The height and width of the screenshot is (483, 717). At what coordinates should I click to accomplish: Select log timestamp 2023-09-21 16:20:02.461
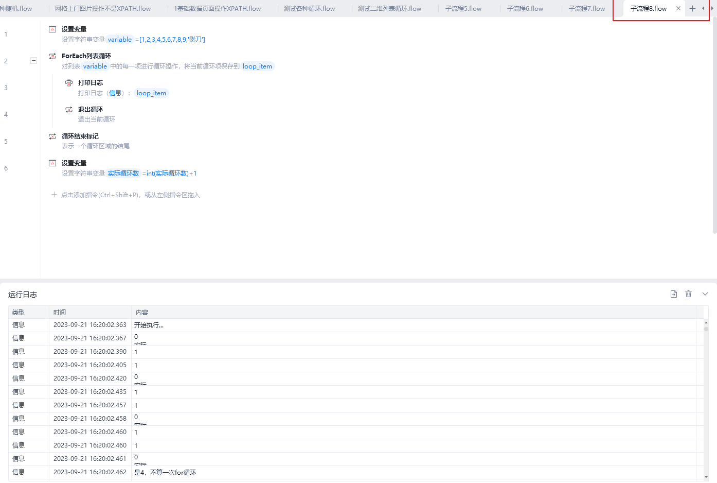(x=90, y=459)
